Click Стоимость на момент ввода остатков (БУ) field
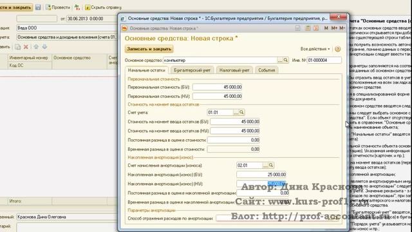 coord(235,122)
